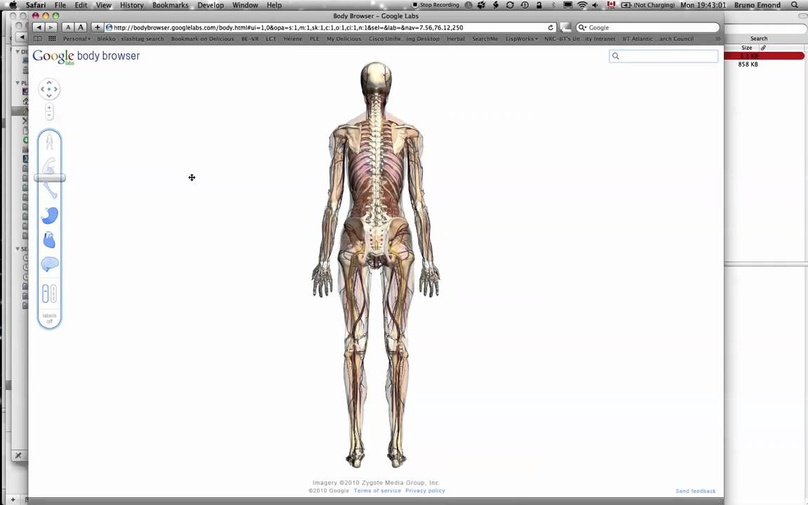Open the Help menu
This screenshot has height=505, width=808.
tap(274, 5)
